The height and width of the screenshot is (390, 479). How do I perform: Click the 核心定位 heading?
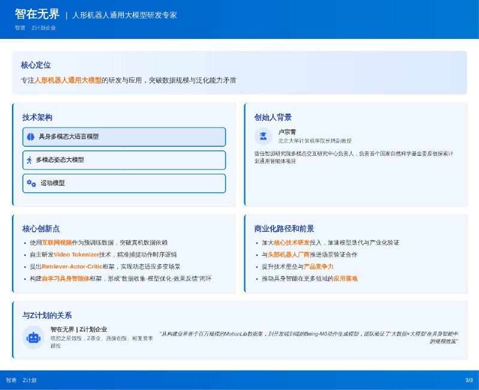pos(36,65)
